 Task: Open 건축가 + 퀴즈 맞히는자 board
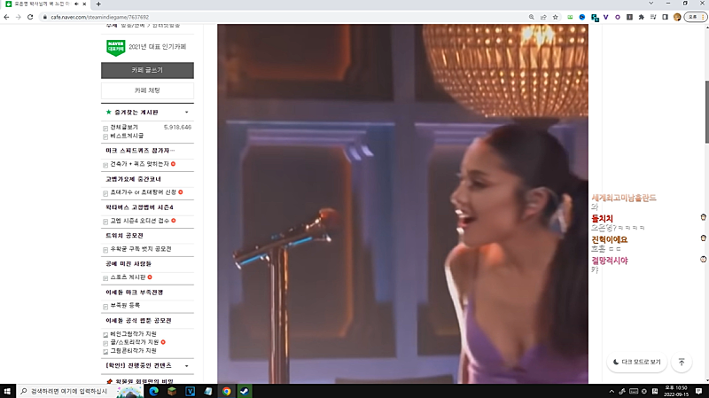[x=139, y=164]
